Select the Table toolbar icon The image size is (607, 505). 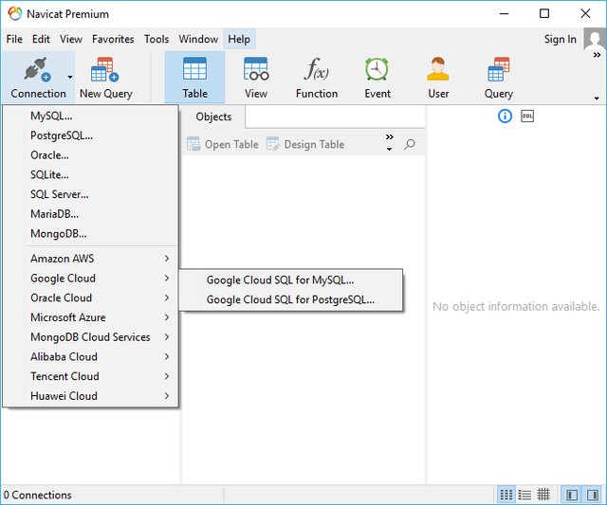point(194,77)
